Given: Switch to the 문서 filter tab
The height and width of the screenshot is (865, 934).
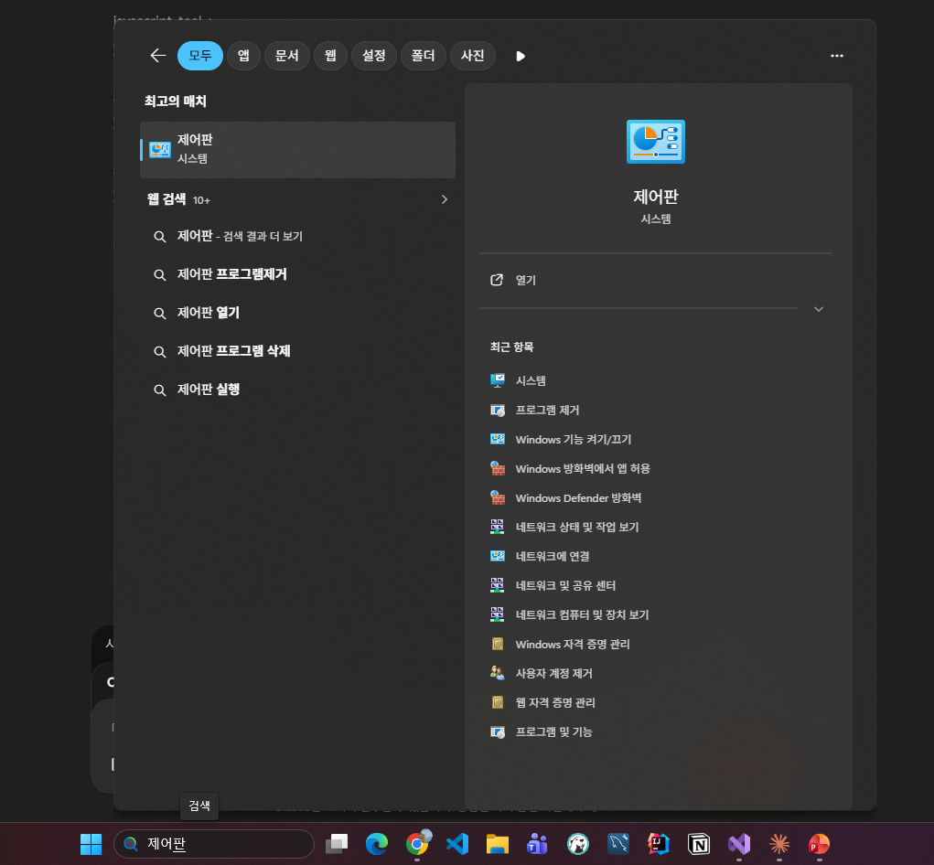Looking at the screenshot, I should (286, 56).
